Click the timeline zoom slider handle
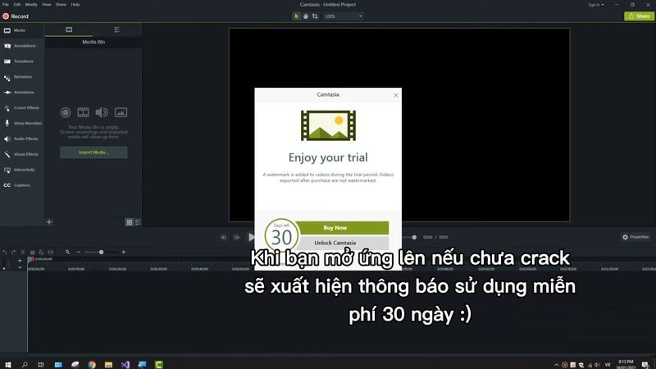This screenshot has width=656, height=369. 101,253
